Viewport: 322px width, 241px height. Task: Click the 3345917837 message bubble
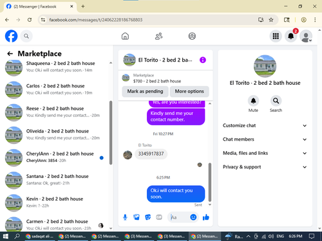pyautogui.click(x=151, y=154)
